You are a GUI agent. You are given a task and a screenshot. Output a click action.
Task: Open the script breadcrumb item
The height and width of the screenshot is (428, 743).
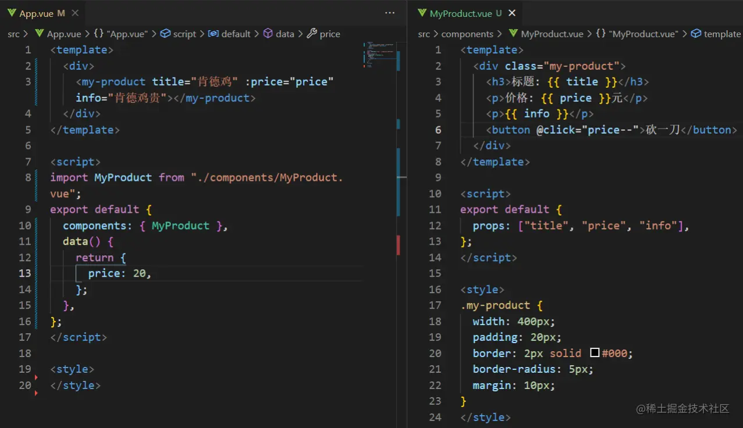(178, 34)
